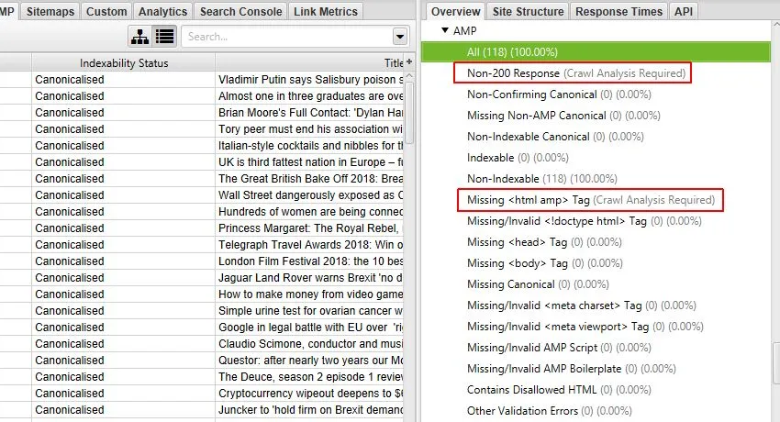Click inside the Search field

tap(288, 37)
